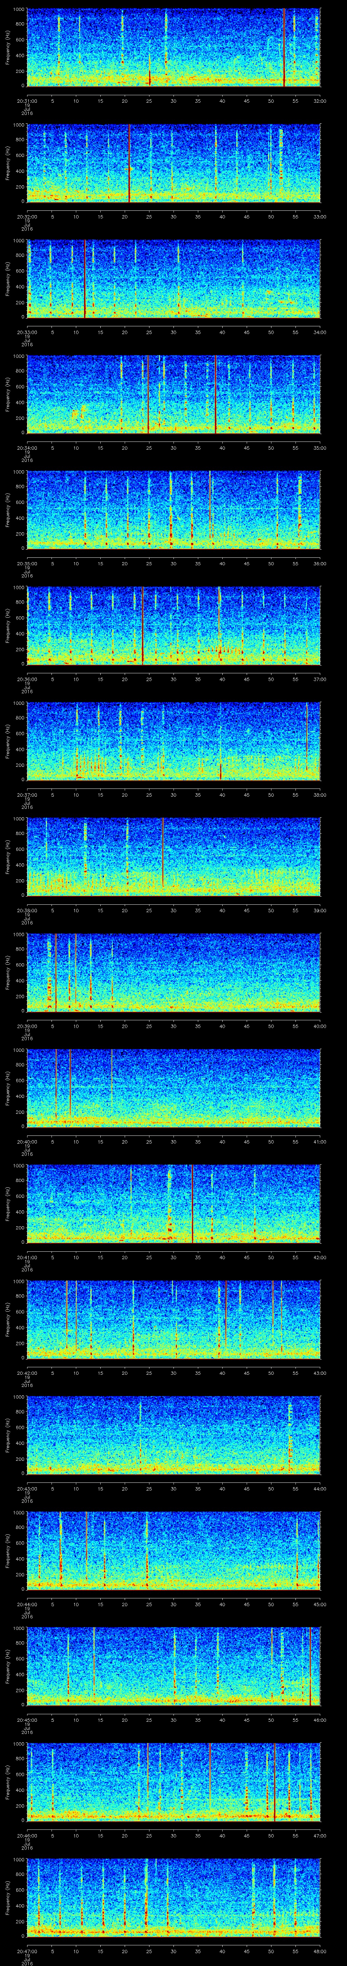The image size is (347, 1966).
Task: Click the 20:34:00 start time label
Action: tap(27, 447)
